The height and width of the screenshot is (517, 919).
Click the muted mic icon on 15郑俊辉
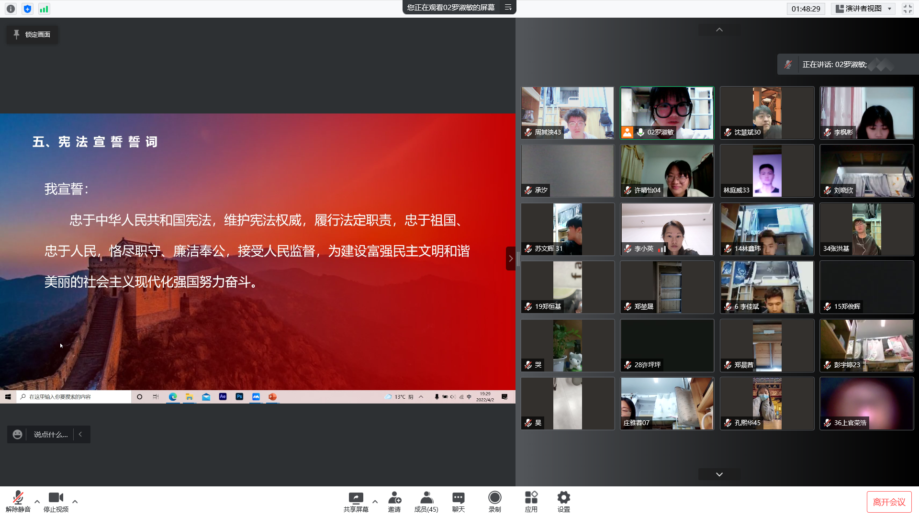[827, 306]
